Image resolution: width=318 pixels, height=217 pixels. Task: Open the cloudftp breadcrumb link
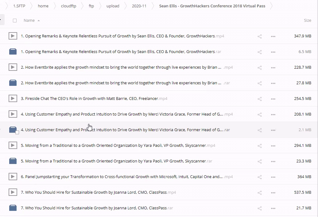click(68, 6)
